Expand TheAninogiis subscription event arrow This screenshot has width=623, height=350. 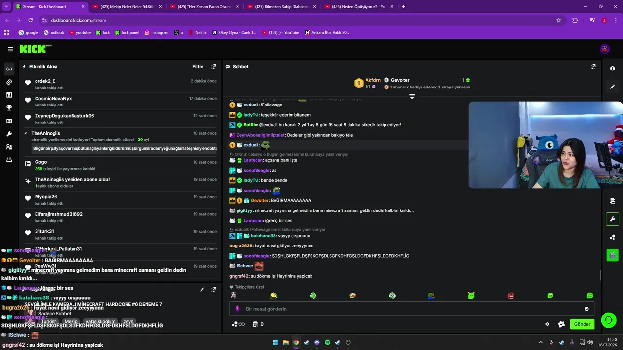pos(26,133)
